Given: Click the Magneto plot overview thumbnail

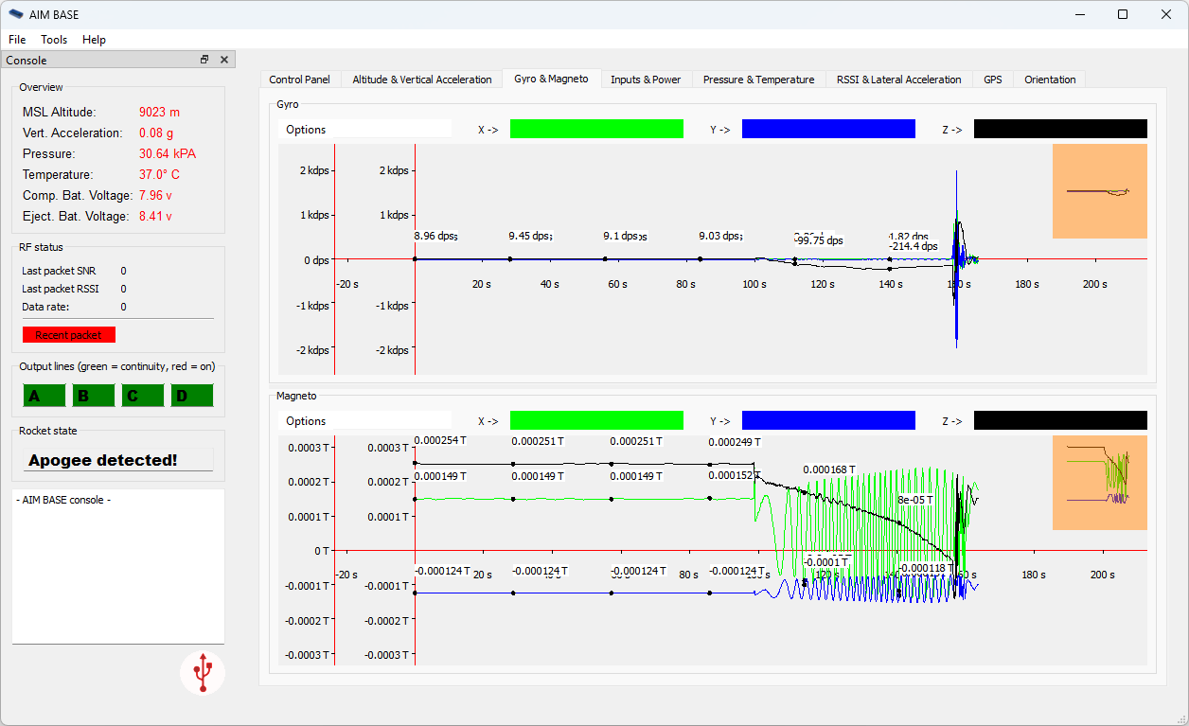Looking at the screenshot, I should click(1100, 483).
